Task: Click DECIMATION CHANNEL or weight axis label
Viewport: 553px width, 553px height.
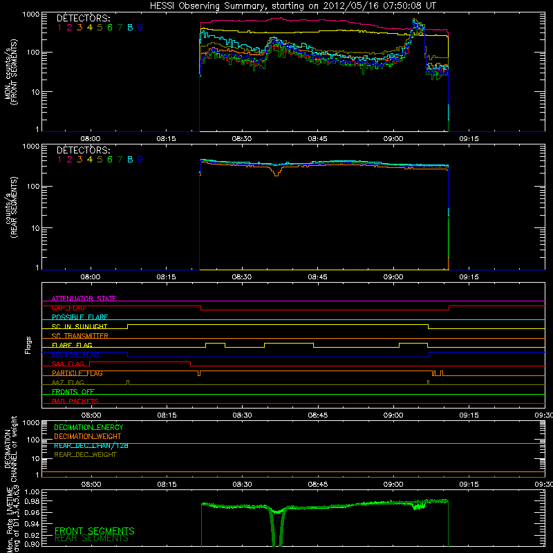Action: click(11, 449)
